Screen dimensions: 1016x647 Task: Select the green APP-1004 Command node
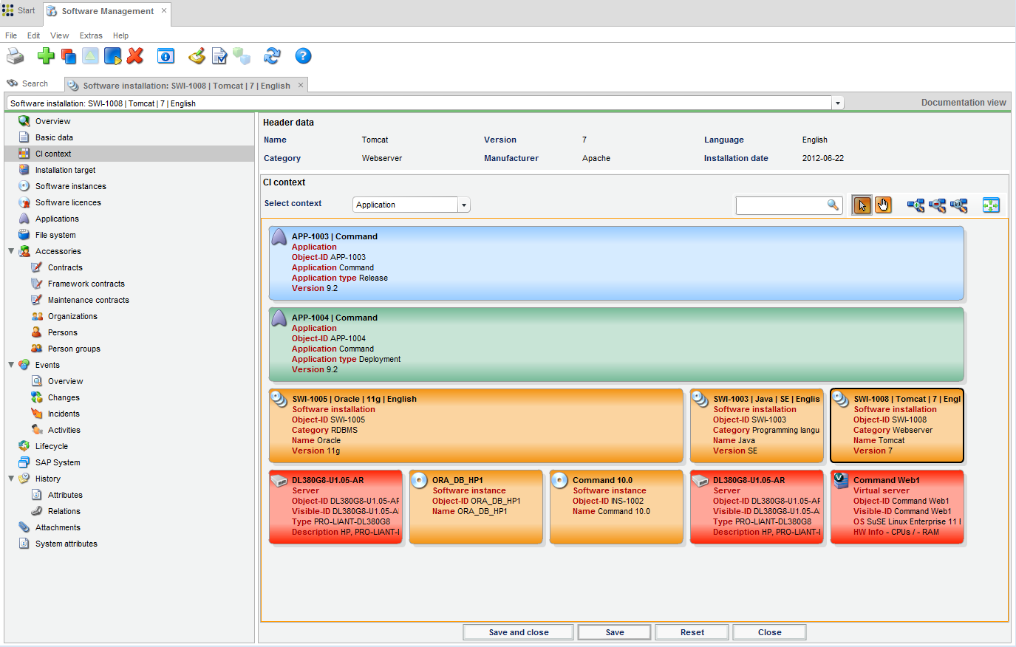pos(616,344)
